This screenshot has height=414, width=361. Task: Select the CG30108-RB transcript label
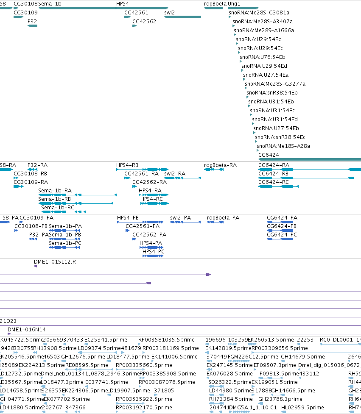[31, 173]
